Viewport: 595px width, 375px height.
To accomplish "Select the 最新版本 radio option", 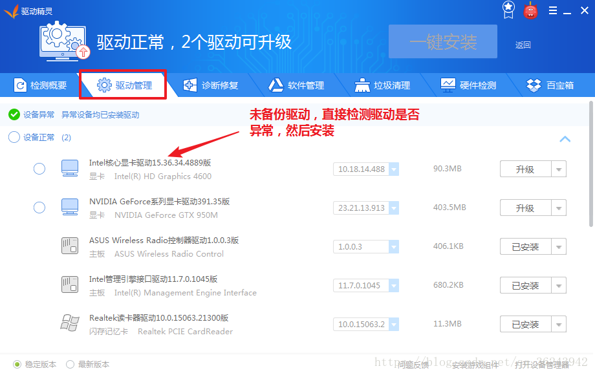I will [x=70, y=365].
